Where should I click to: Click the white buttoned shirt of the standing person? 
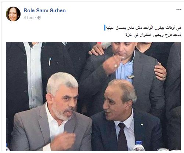click(34, 75)
